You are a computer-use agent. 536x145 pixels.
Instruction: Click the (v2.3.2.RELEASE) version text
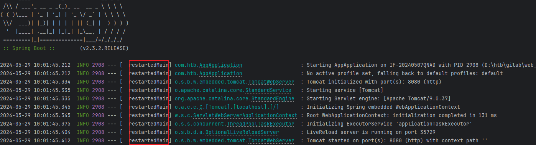pyautogui.click(x=104, y=49)
